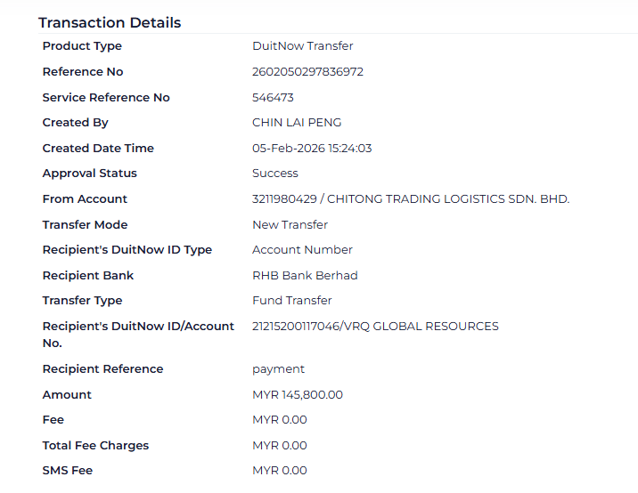The image size is (638, 493).
Task: Click the New Transfer mode value
Action: (x=290, y=225)
